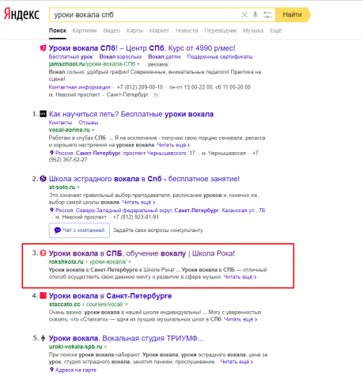The height and width of the screenshot is (380, 363).
Task: Select the Поиск tab
Action: (x=58, y=31)
